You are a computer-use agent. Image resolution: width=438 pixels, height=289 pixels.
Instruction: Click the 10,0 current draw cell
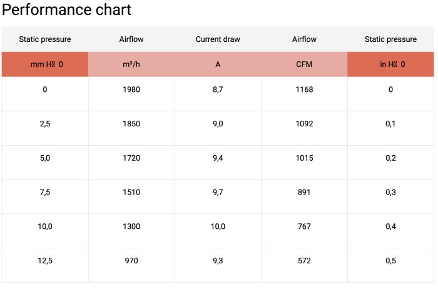[x=218, y=226]
